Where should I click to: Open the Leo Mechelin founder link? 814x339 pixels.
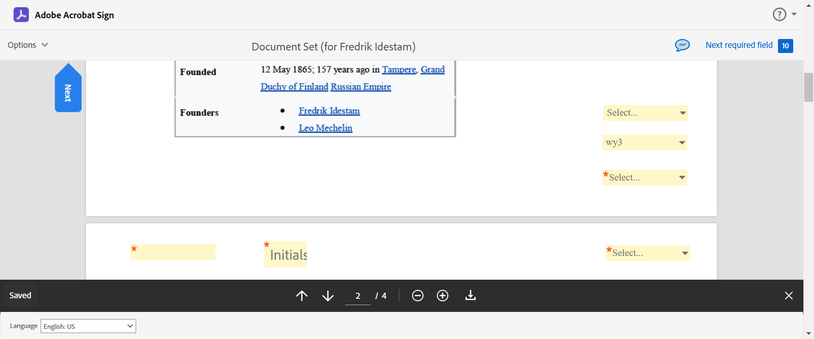click(x=325, y=128)
